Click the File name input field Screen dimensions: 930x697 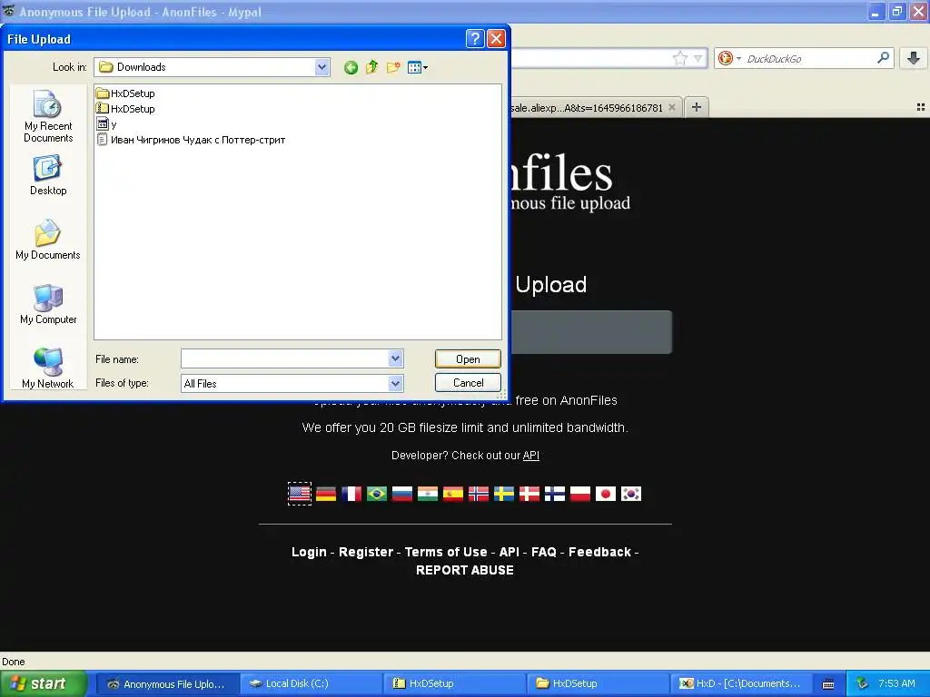click(284, 358)
